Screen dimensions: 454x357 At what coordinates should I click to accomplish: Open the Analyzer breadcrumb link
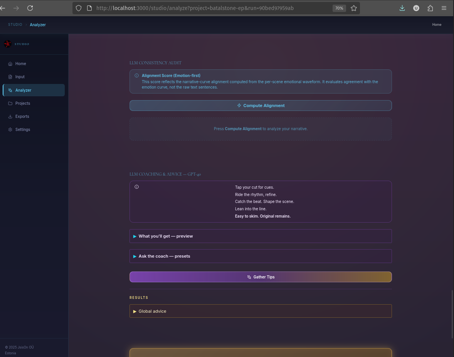pyautogui.click(x=37, y=24)
